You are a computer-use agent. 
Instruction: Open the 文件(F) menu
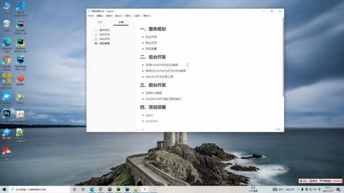pos(91,16)
